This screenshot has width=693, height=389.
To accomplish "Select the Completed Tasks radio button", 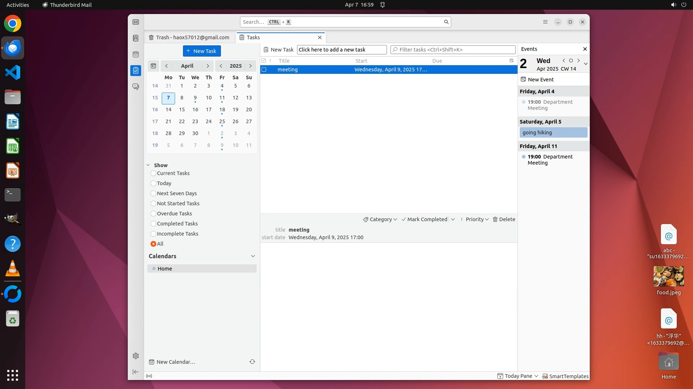I will tap(153, 224).
